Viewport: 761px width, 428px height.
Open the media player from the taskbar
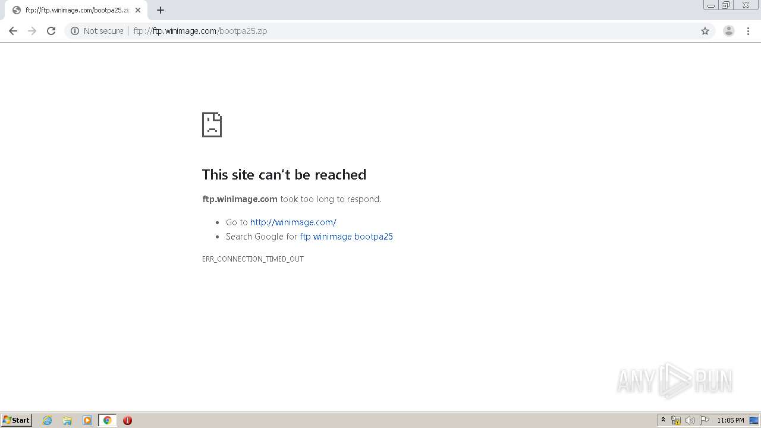(x=87, y=420)
